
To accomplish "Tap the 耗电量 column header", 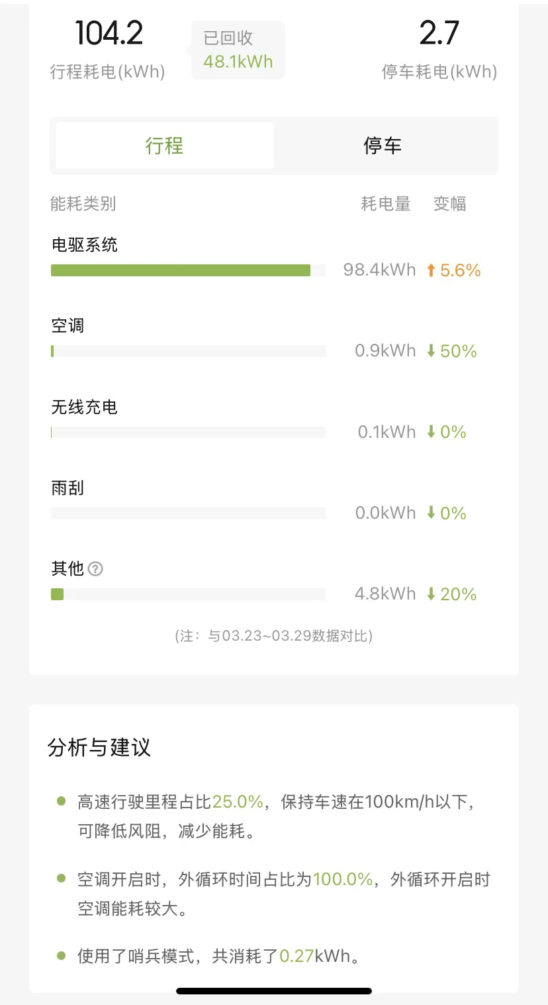I will [x=386, y=204].
